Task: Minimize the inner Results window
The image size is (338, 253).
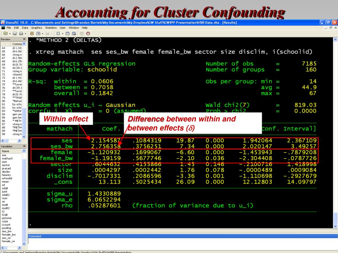Action: click(x=326, y=28)
